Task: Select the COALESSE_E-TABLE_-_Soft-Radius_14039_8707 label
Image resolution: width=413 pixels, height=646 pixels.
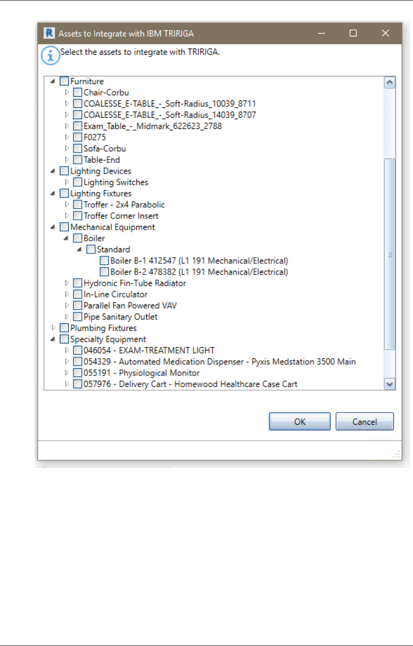Action: (x=170, y=115)
